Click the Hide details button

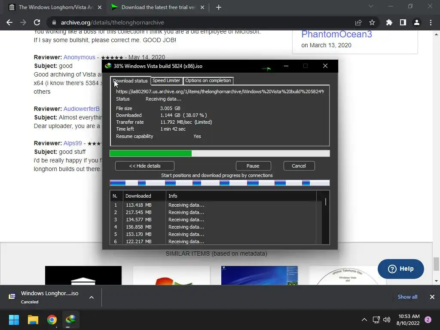point(145,166)
